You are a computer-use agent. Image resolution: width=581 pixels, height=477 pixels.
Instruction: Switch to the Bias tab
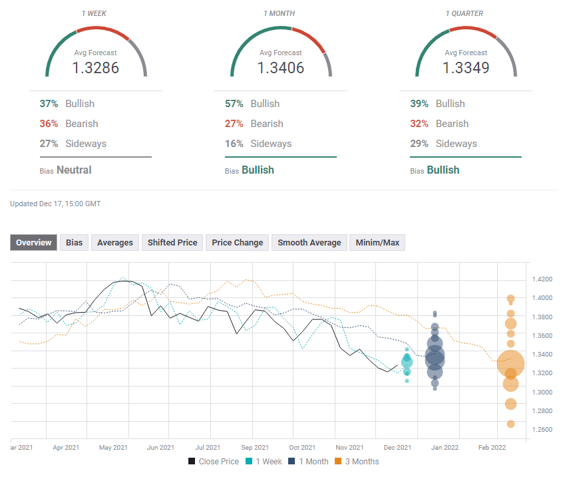74,243
